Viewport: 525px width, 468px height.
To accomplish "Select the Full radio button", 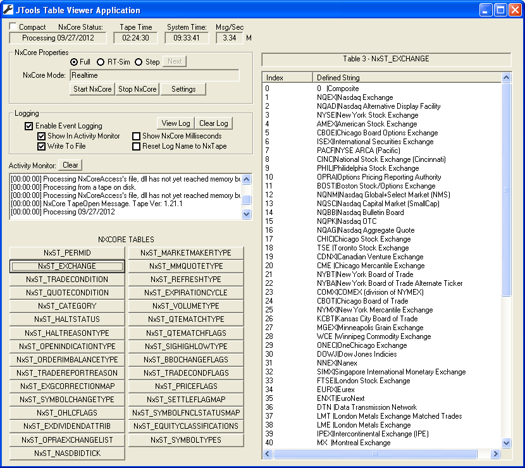I will (x=74, y=62).
